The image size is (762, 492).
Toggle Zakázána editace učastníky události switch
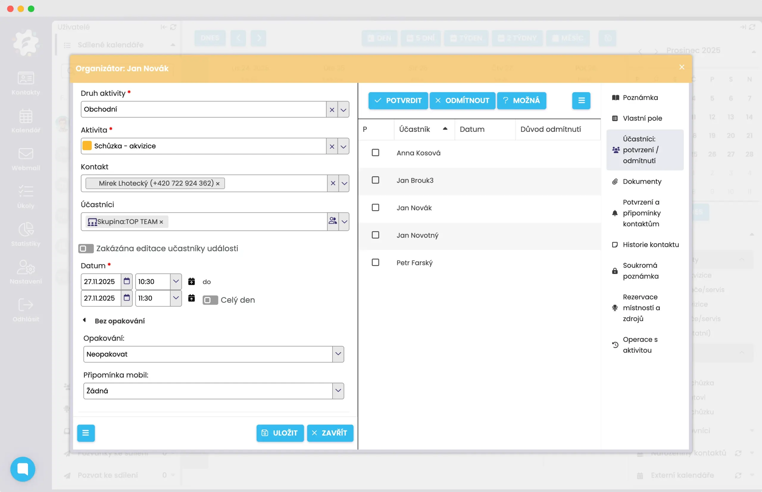pyautogui.click(x=86, y=248)
